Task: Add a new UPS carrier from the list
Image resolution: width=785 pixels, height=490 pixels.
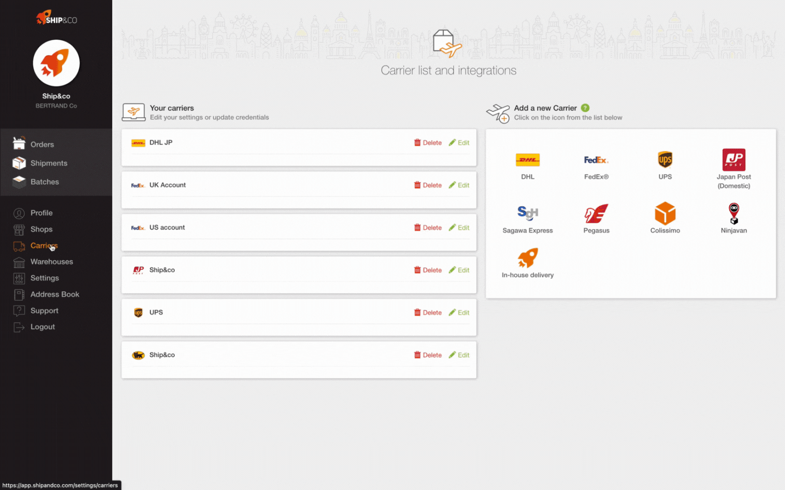Action: point(665,166)
